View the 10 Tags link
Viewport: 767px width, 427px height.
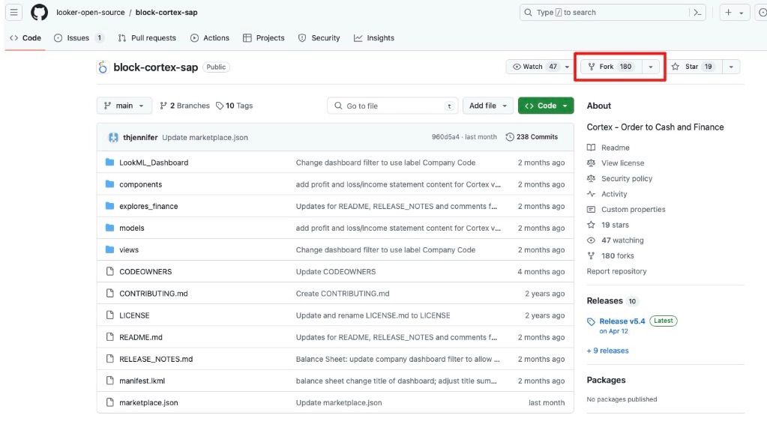click(x=235, y=106)
